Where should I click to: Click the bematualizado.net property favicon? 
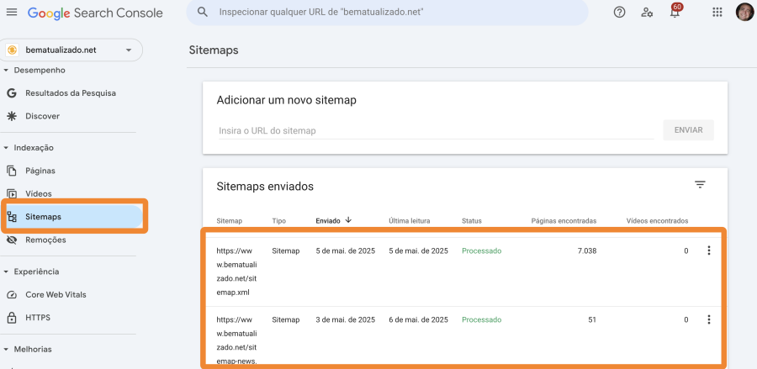click(12, 50)
